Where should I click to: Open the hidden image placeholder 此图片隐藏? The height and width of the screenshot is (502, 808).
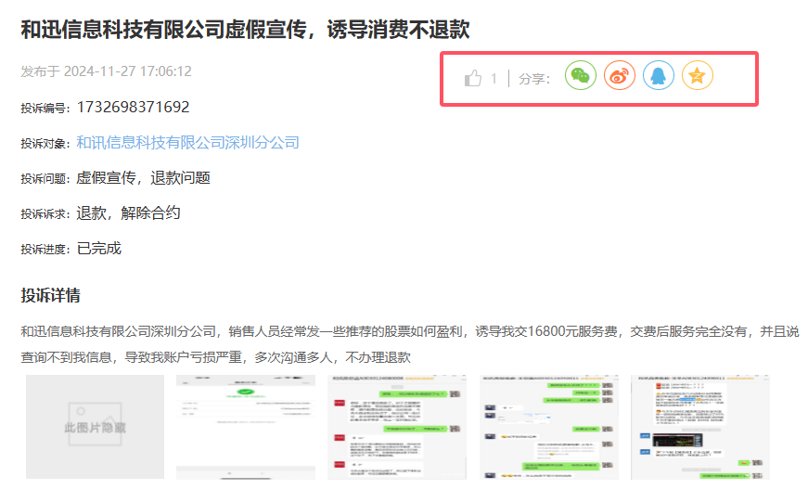click(x=95, y=427)
